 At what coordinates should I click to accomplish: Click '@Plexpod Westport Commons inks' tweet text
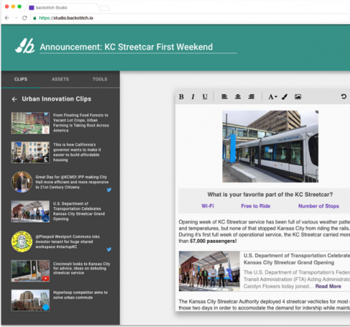68,241
